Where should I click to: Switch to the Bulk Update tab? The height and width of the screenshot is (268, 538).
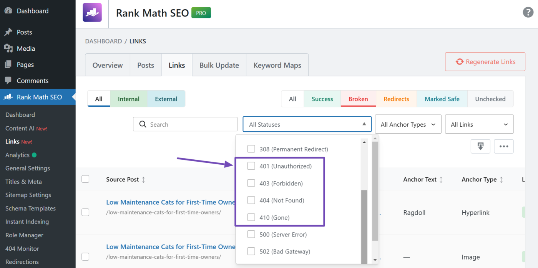point(219,65)
